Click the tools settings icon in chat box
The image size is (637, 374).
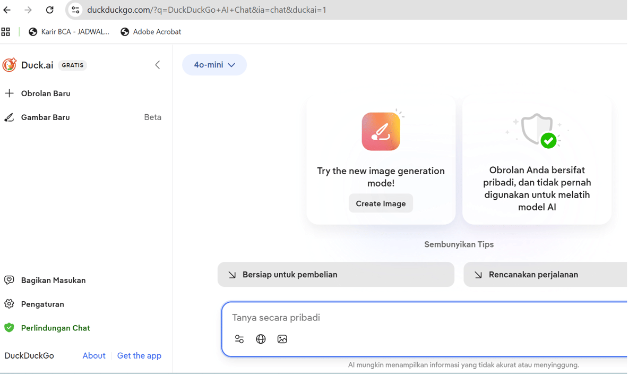pyautogui.click(x=239, y=339)
